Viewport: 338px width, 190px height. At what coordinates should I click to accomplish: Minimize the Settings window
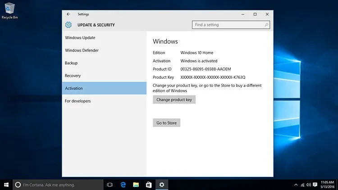pos(243,14)
